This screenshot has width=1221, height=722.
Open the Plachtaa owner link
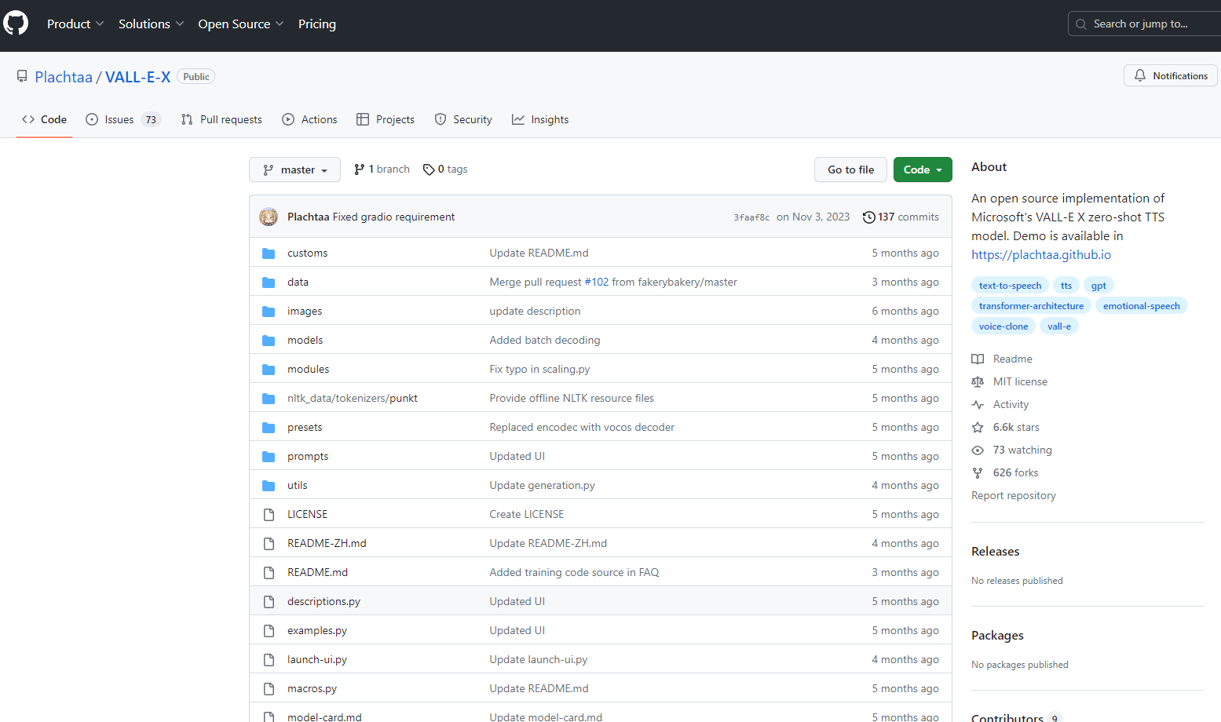[64, 77]
